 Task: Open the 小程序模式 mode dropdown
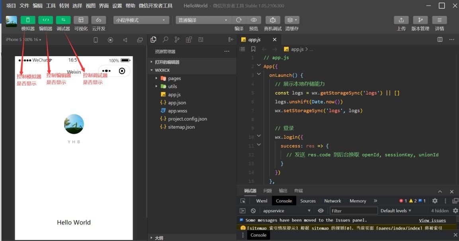(141, 20)
